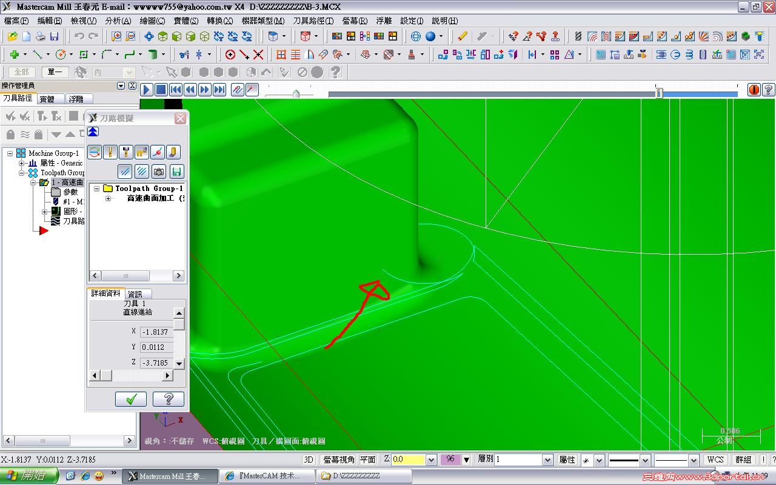Click the zoom window magnifier icon
Image resolution: width=776 pixels, height=485 pixels.
coord(116,36)
